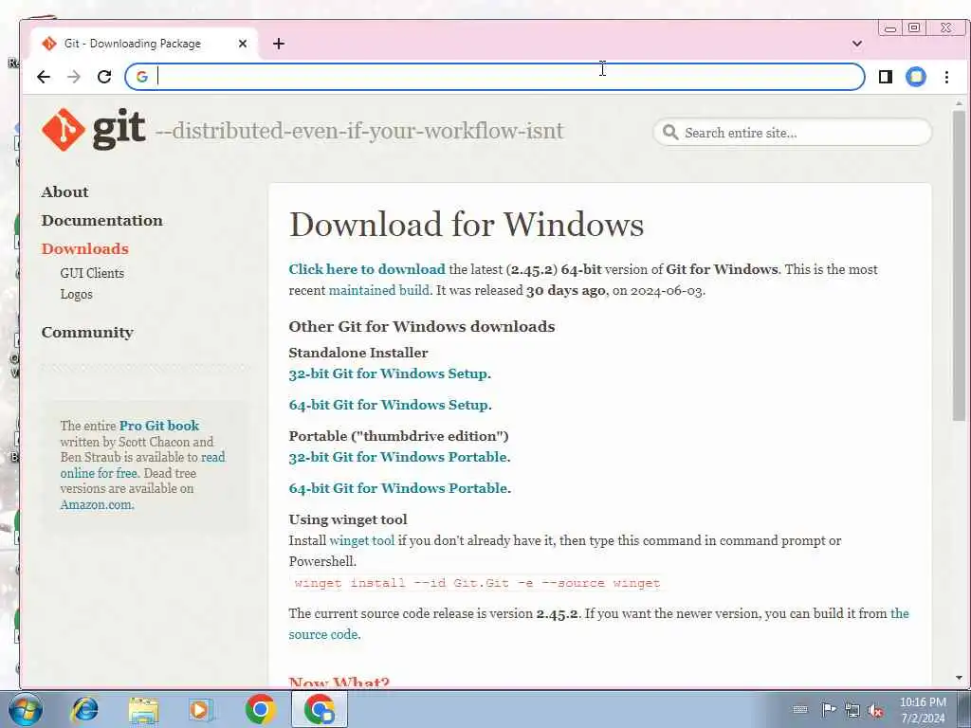Open the Windows Start menu
971x728 pixels.
pos(24,709)
